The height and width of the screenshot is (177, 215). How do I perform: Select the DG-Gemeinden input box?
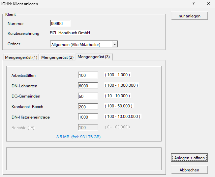tap(88, 96)
